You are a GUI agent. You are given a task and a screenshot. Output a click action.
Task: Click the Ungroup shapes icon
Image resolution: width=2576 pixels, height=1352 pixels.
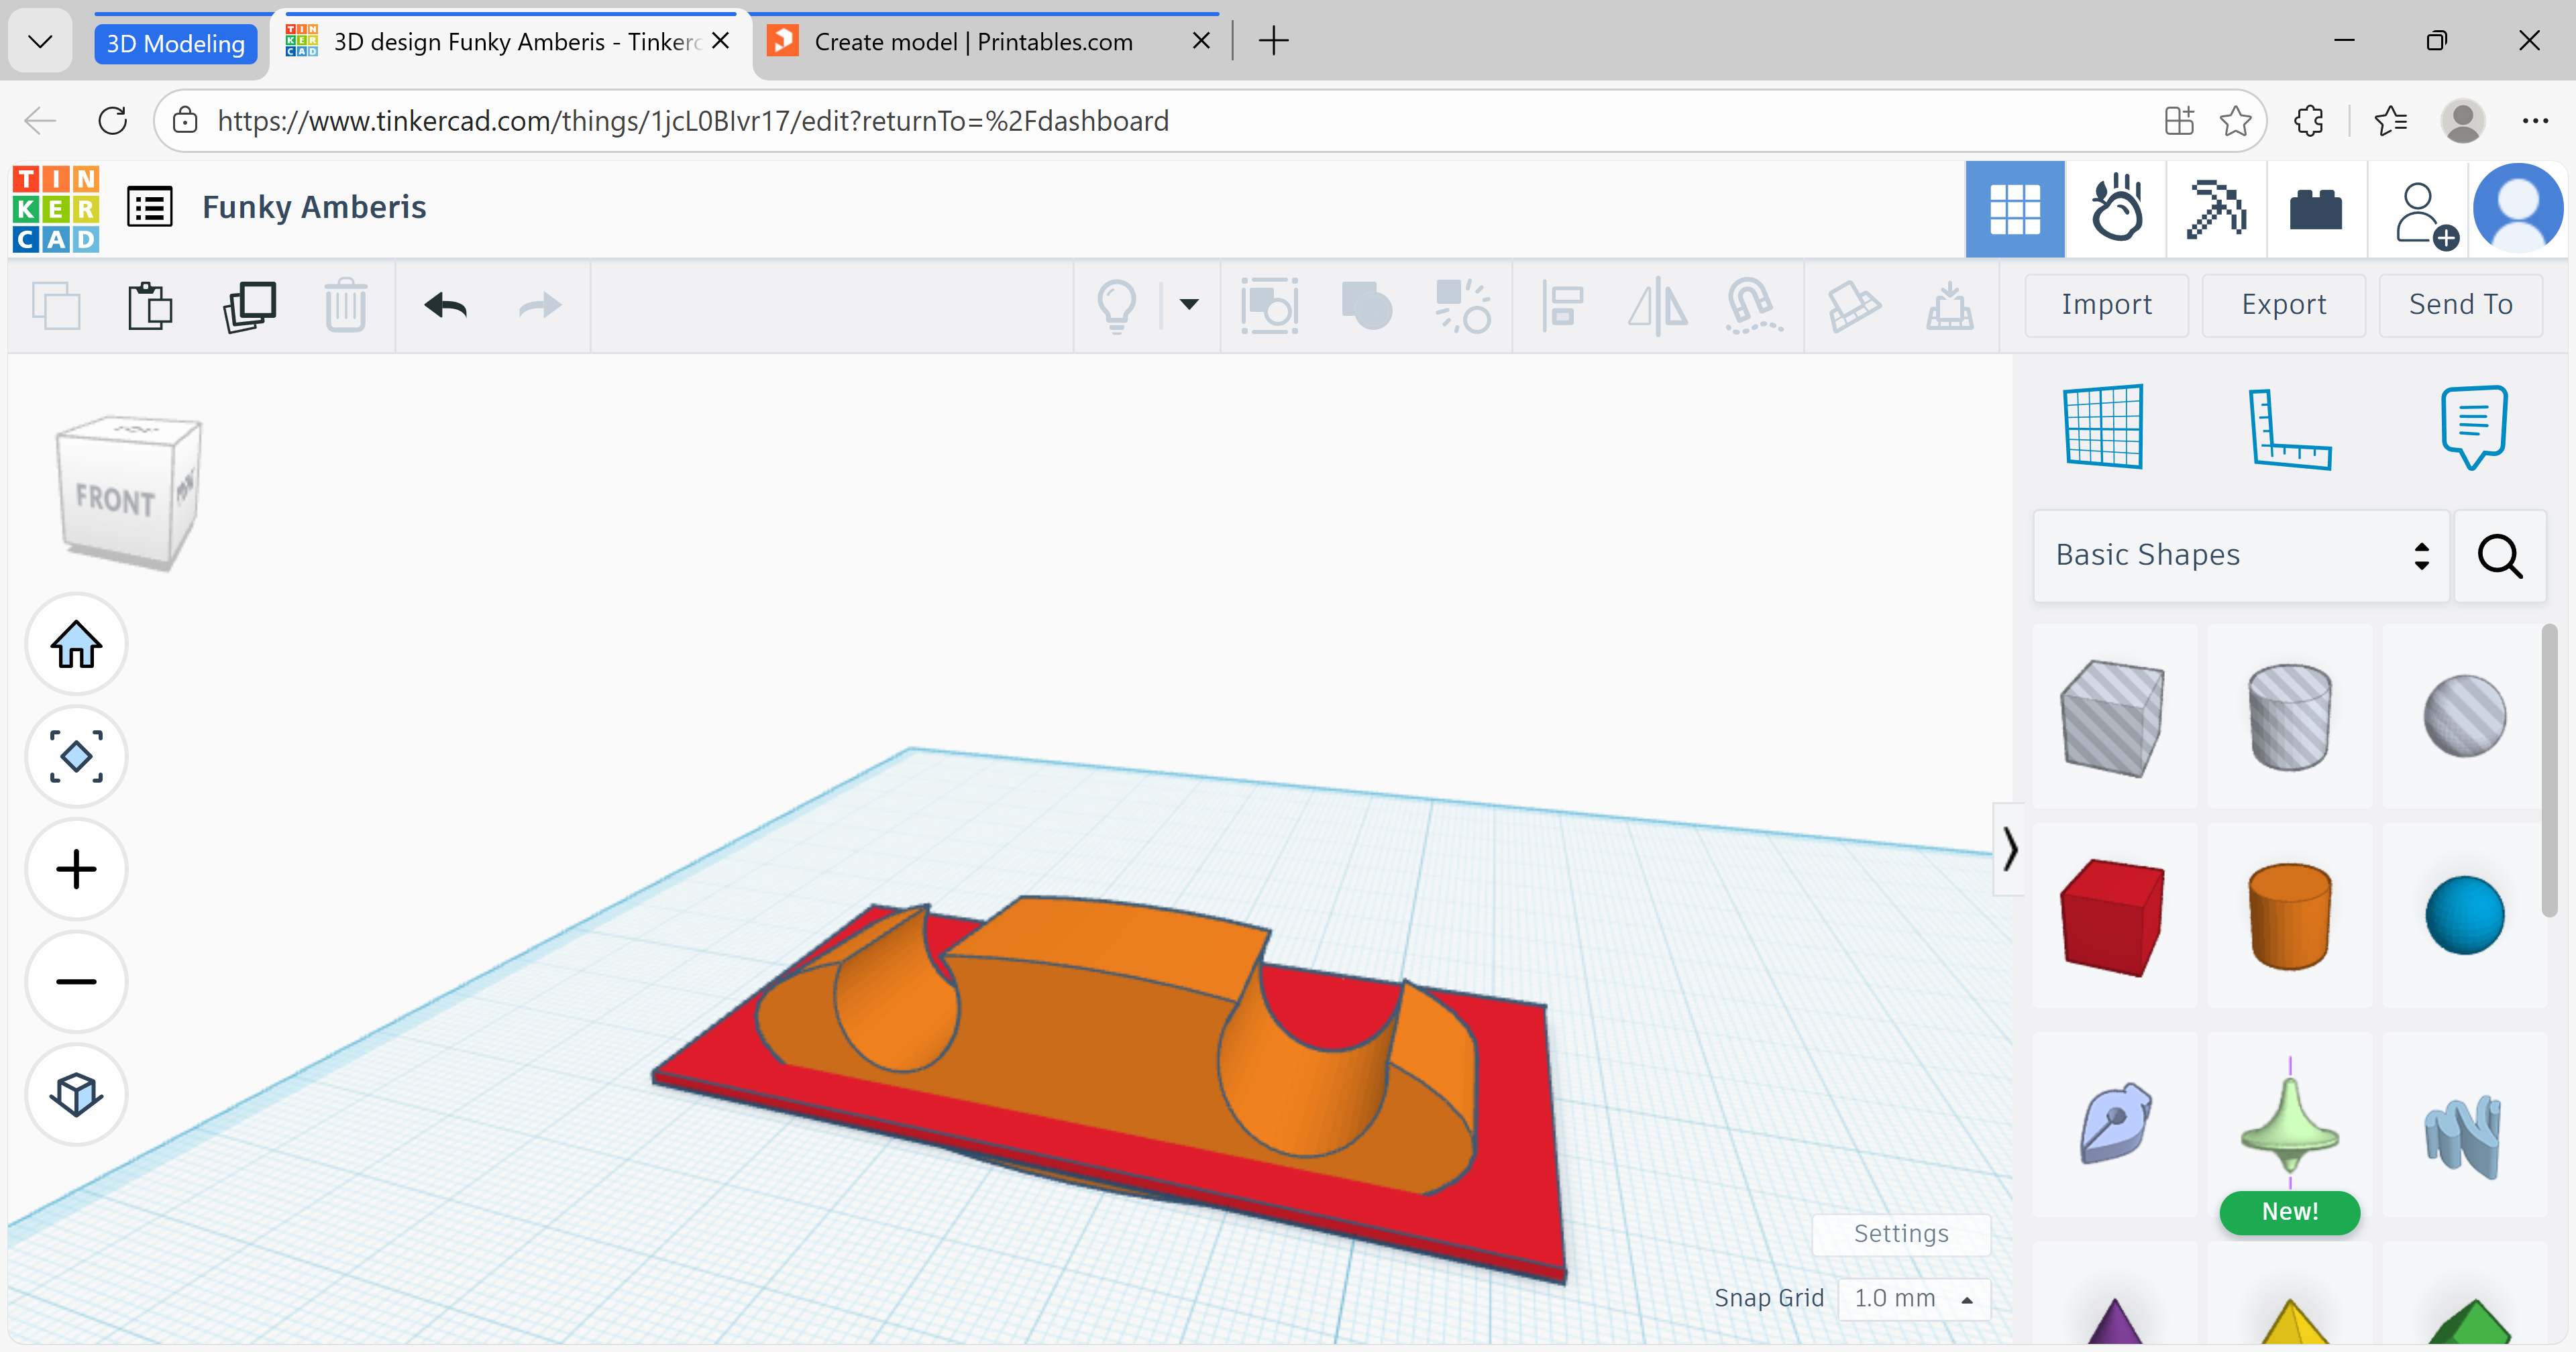1463,305
